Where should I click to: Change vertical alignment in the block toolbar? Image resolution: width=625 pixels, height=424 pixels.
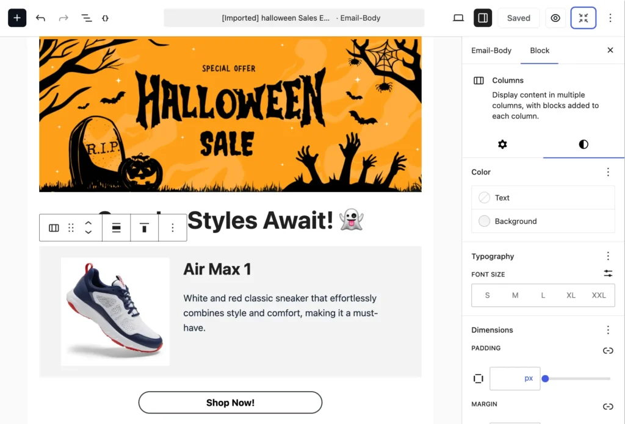tap(144, 227)
